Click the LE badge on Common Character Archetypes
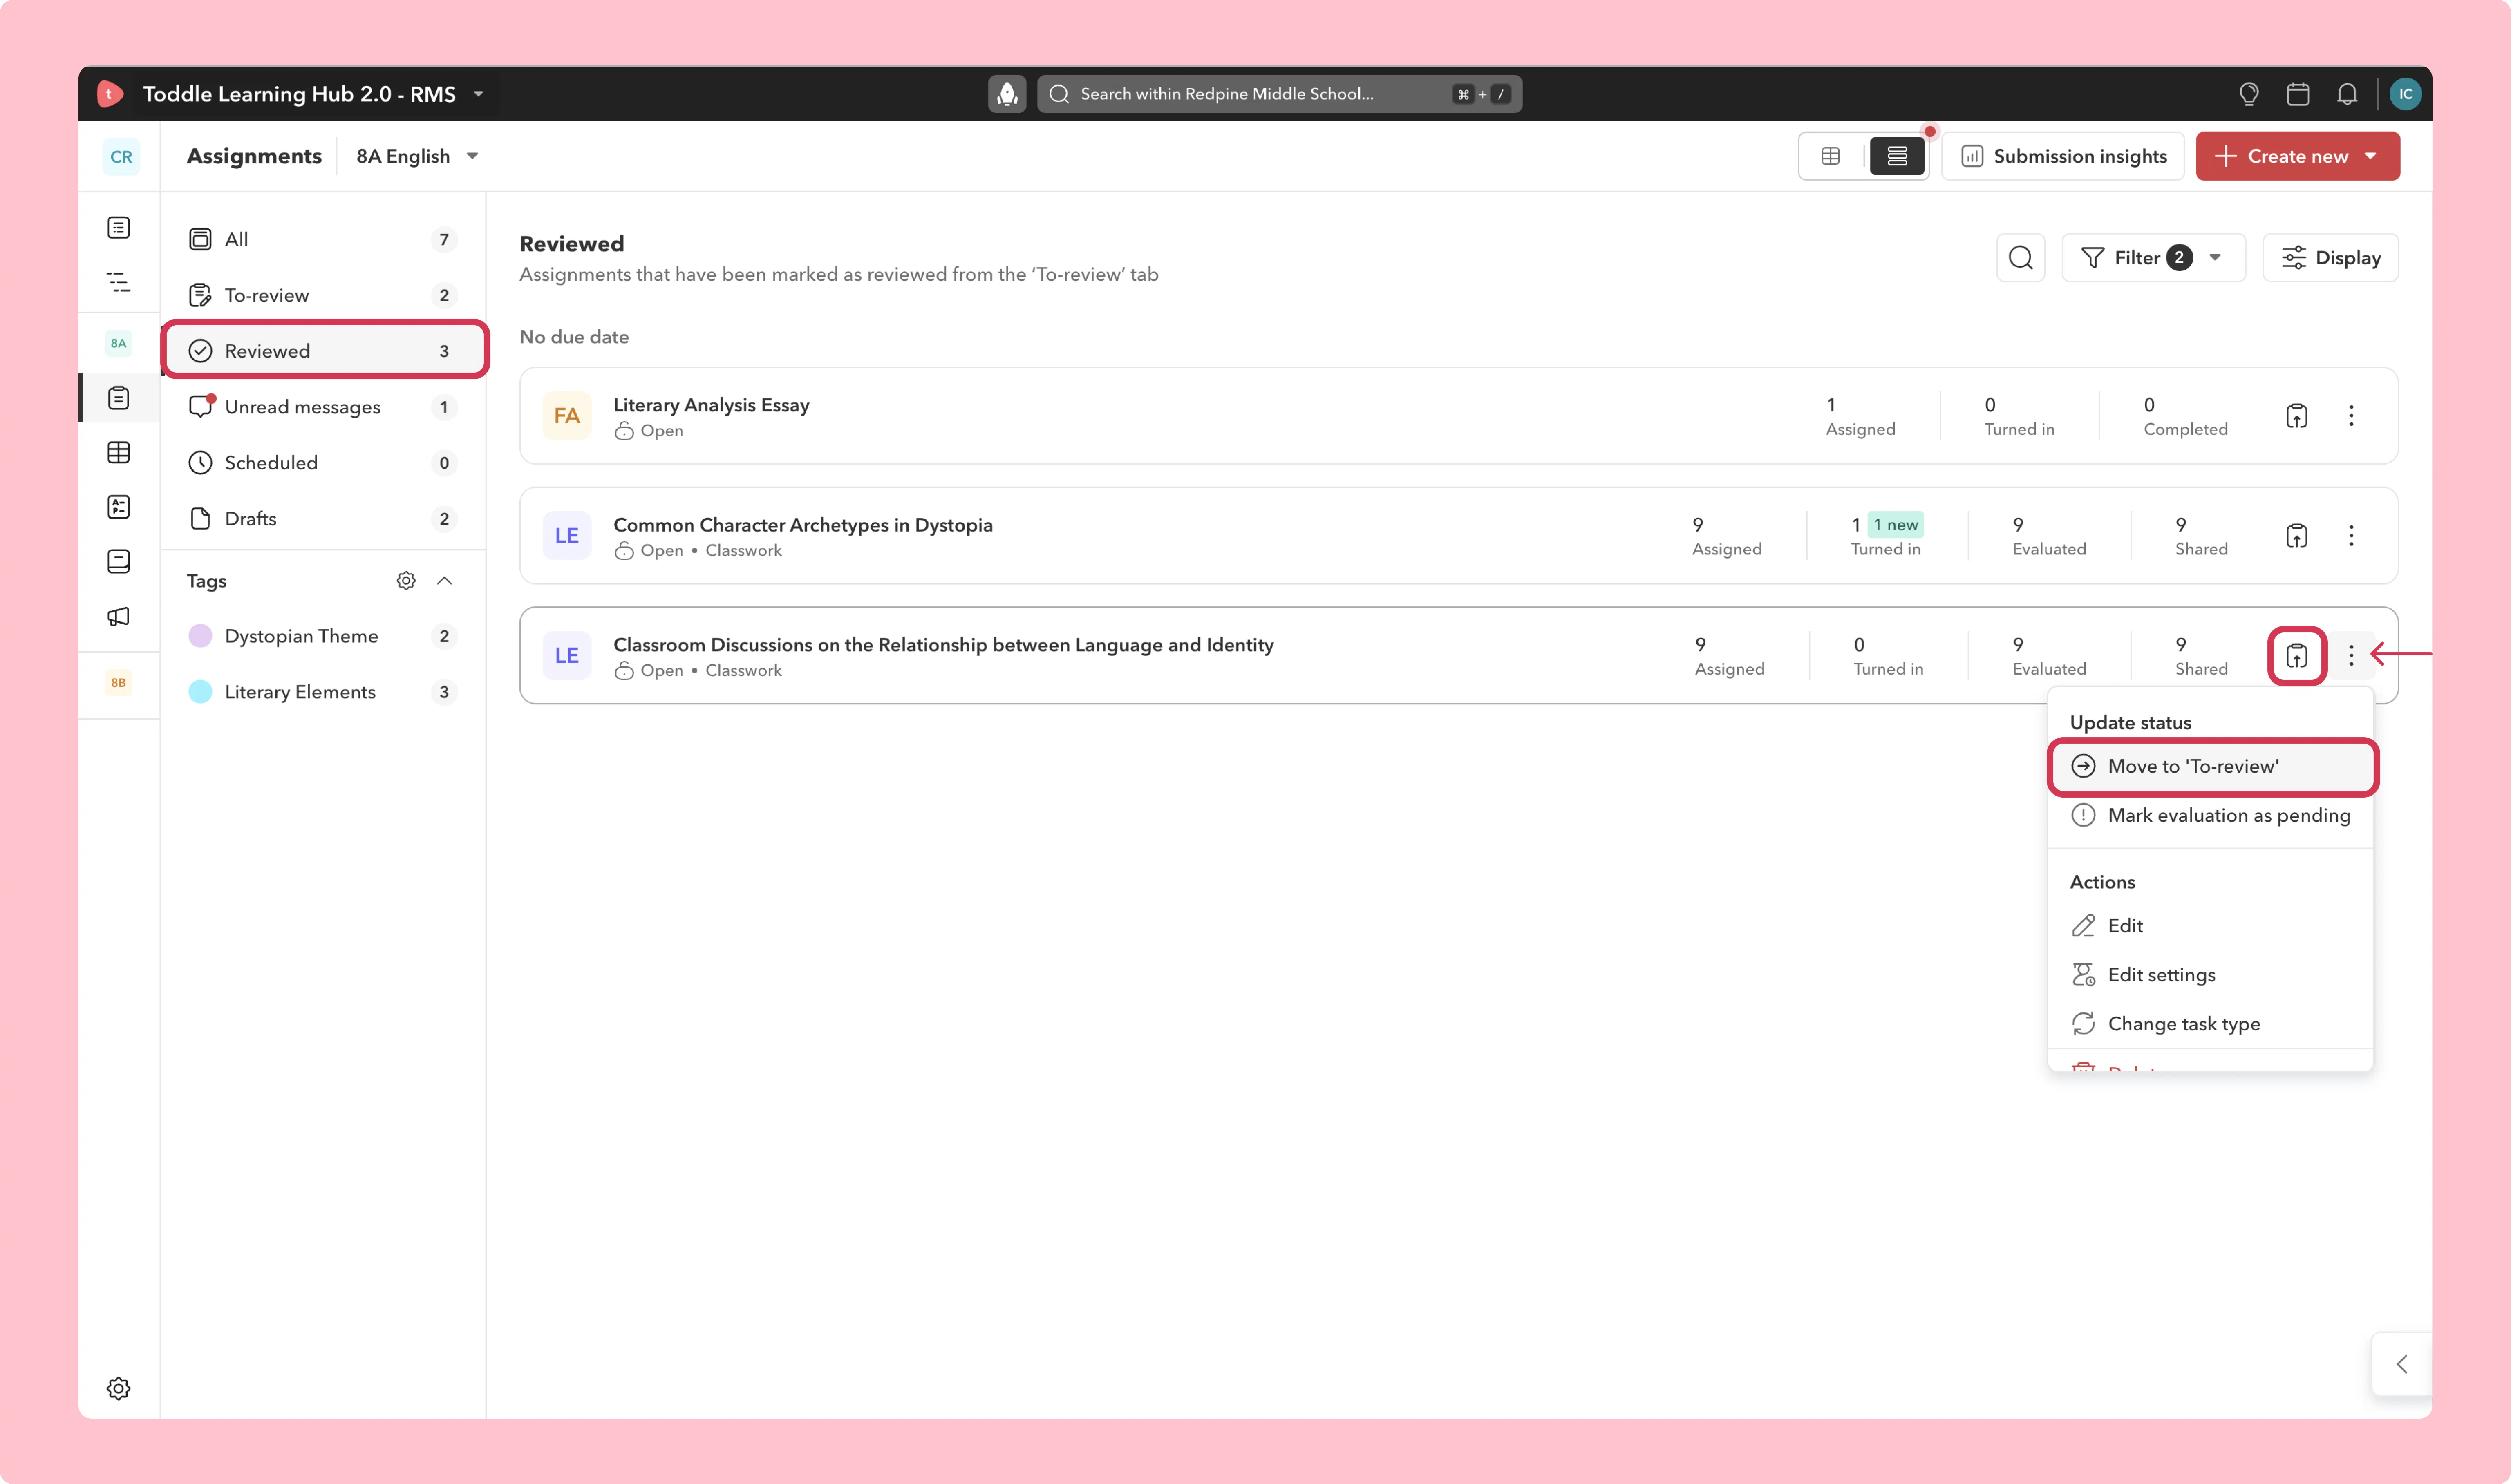Viewport: 2511px width, 1484px height. point(567,536)
